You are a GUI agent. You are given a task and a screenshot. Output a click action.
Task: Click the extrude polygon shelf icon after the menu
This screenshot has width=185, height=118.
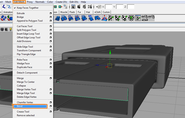pos(57,18)
